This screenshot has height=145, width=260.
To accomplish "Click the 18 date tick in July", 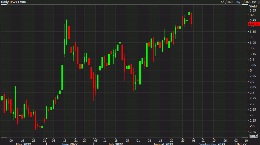I will pos(116,141).
